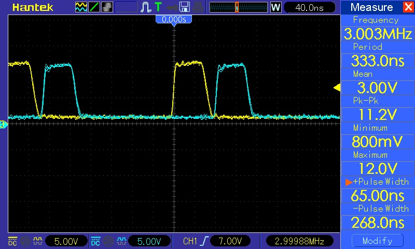Click the yellow trigger level arrow marker
415x249 pixels.
[x=337, y=88]
